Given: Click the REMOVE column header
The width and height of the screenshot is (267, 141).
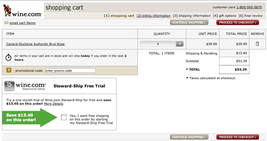Looking at the screenshot, I should coord(257,34).
